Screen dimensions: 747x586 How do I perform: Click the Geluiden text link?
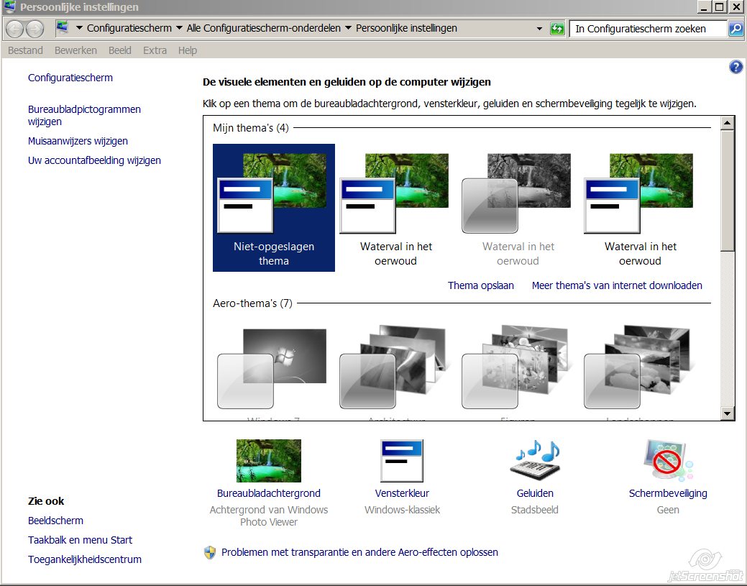tap(535, 493)
